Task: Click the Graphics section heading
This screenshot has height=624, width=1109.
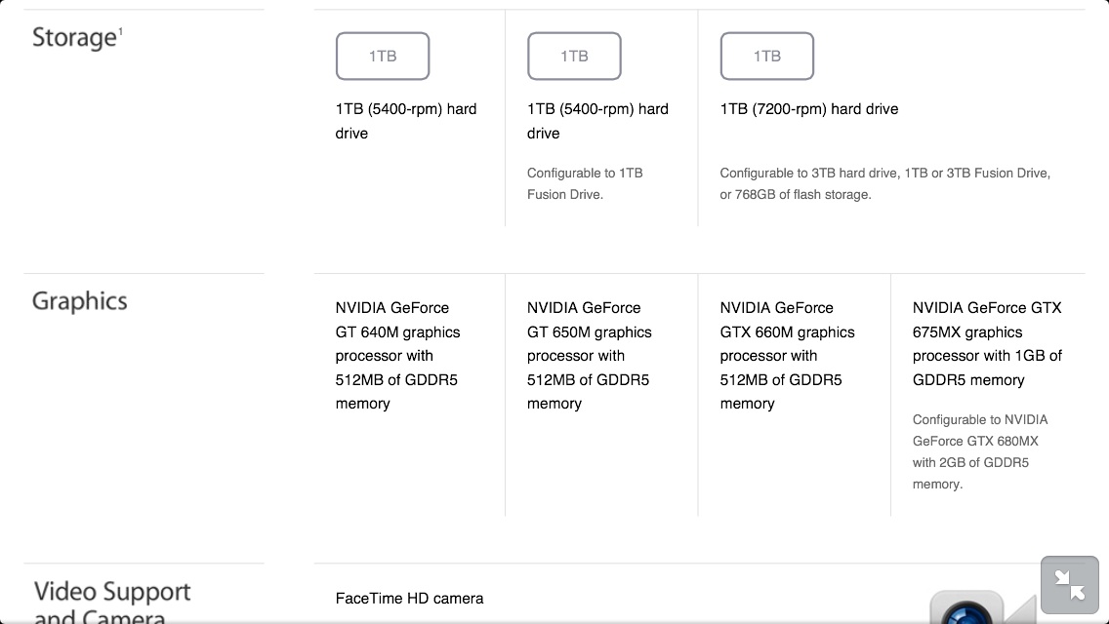Action: pos(80,301)
